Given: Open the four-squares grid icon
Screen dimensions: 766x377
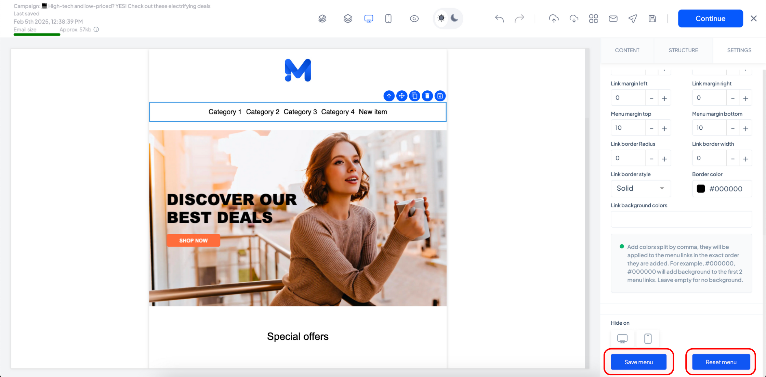Looking at the screenshot, I should coord(594,18).
